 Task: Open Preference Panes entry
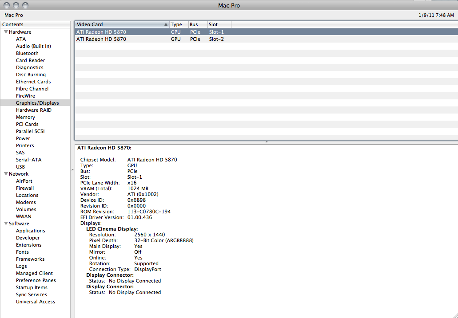(x=36, y=280)
